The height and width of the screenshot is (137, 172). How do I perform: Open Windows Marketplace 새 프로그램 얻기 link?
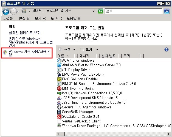point(31,42)
